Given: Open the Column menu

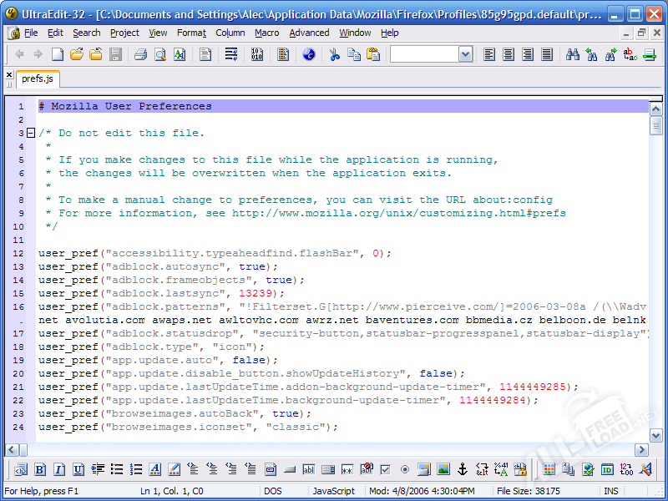Looking at the screenshot, I should [x=230, y=33].
